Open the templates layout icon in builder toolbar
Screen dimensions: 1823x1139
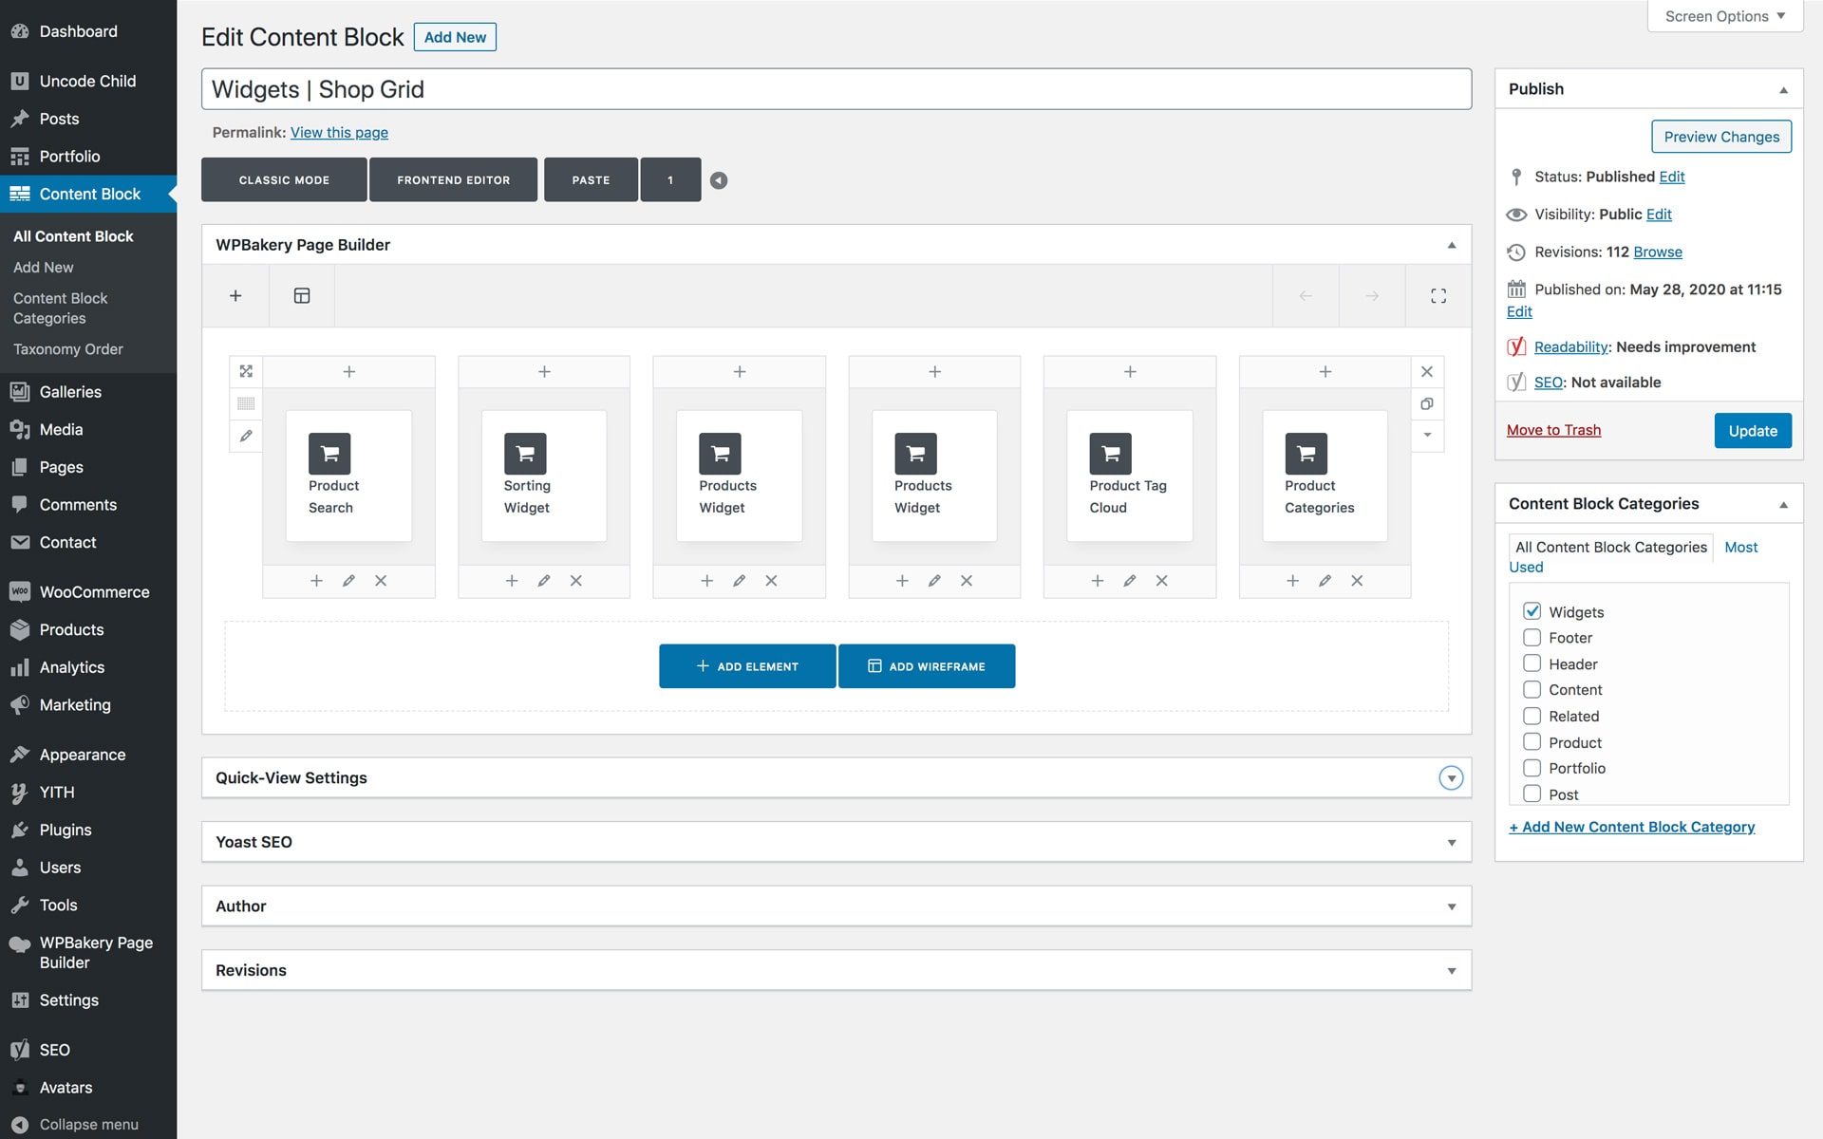[302, 295]
